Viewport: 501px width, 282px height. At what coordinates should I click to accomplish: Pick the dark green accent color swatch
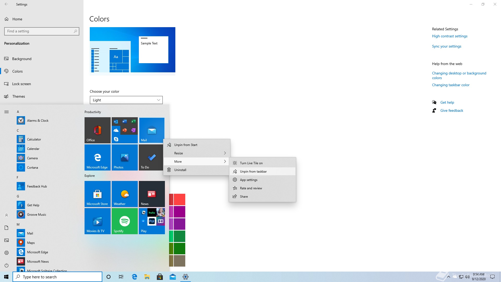point(179,248)
